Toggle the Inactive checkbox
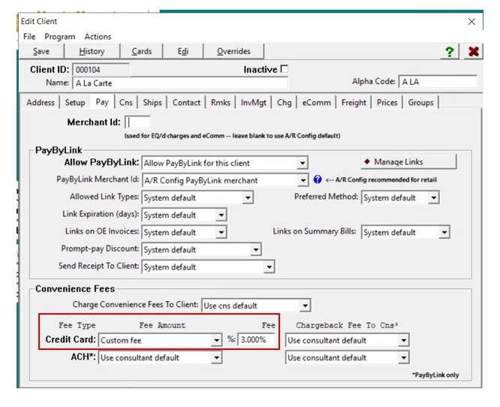Screen dimensions: 500x407 [284, 69]
